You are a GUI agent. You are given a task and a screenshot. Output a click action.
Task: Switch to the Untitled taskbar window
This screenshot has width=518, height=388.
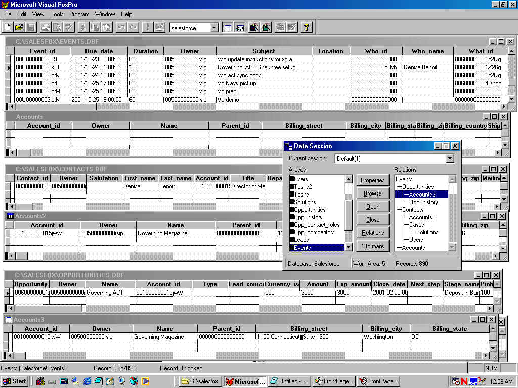[x=289, y=381]
